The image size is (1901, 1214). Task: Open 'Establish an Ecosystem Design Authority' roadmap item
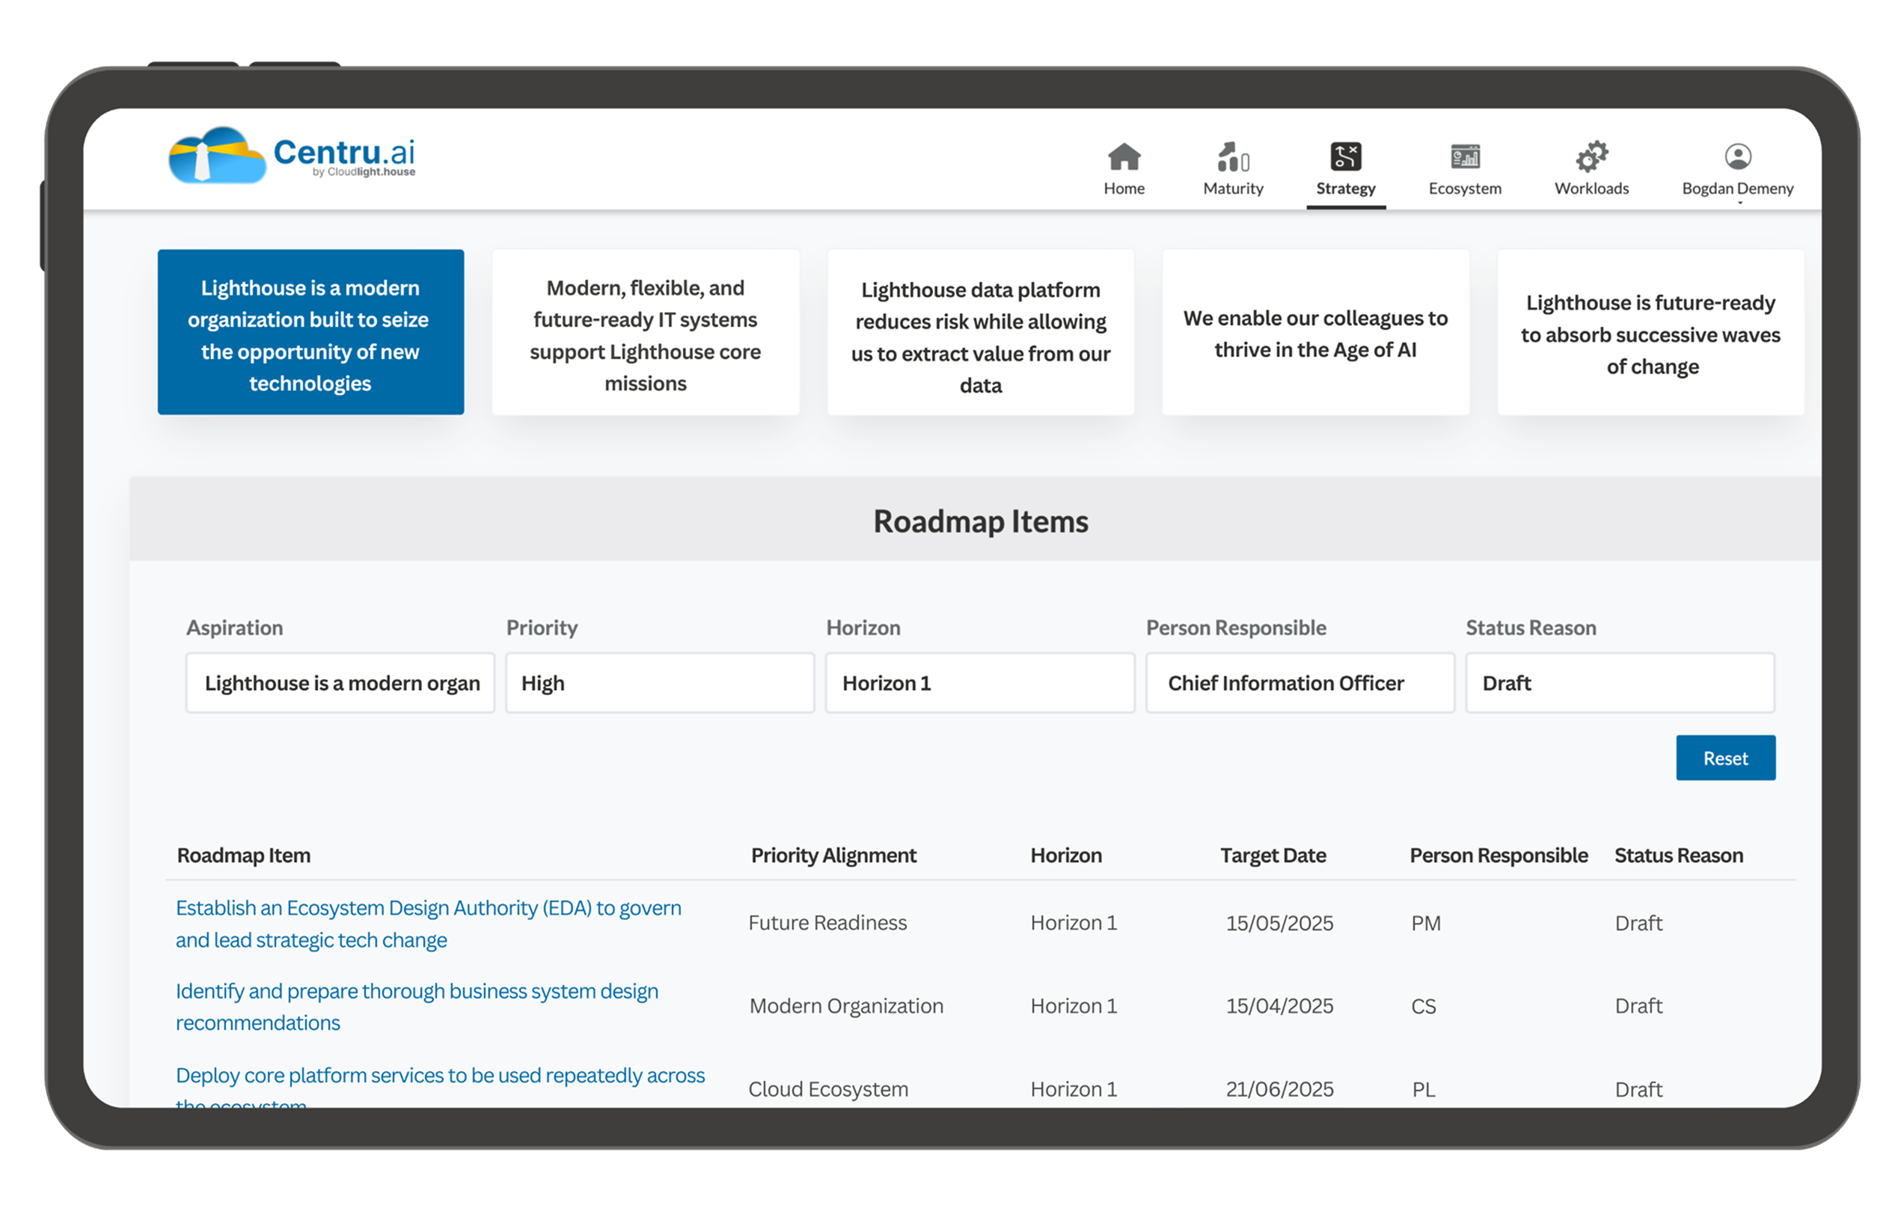tap(428, 924)
